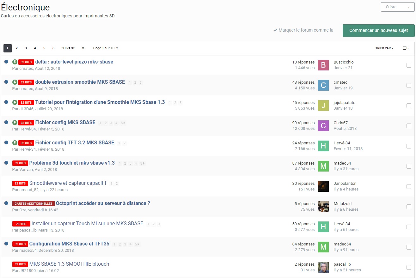416x278 pixels.
Task: Click unread dot for delta auto-level piezo topic
Action: (6, 62)
